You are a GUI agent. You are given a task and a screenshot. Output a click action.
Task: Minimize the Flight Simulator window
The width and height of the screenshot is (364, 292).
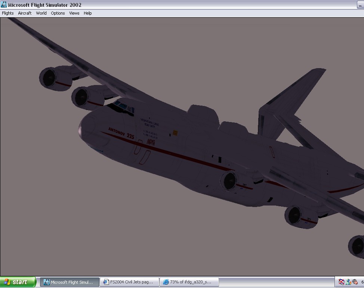[360, 5]
